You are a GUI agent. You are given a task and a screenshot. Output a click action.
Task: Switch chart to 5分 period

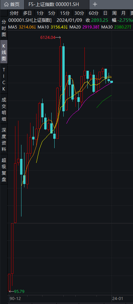point(52,13)
